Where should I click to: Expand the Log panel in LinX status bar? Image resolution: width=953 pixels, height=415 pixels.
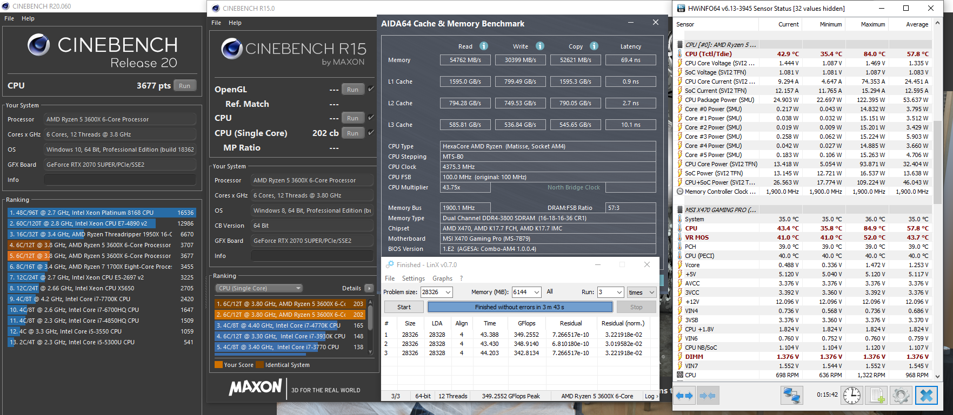651,396
